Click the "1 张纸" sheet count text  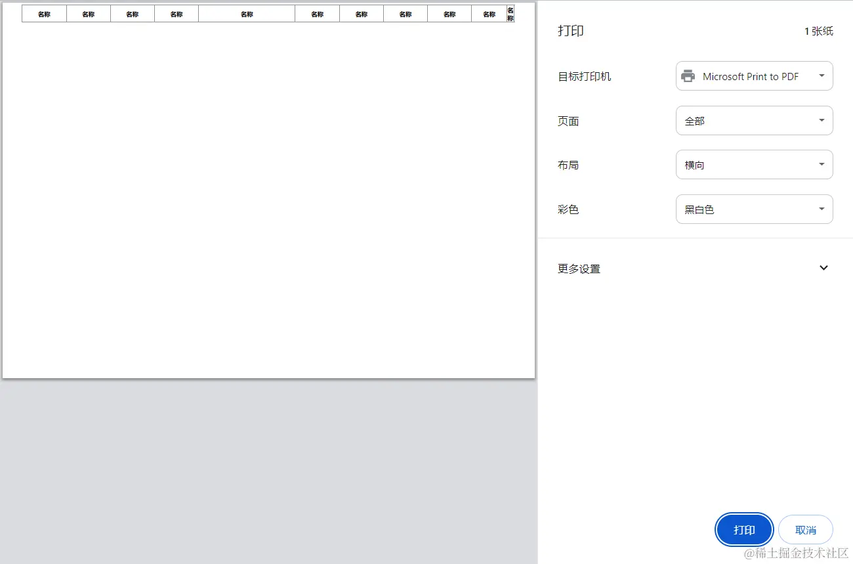tap(819, 32)
